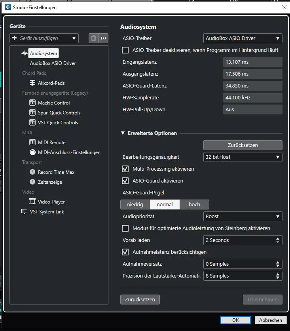Click the Spur-Quick Controls icon
This screenshot has width=290, height=331.
pos(32,113)
